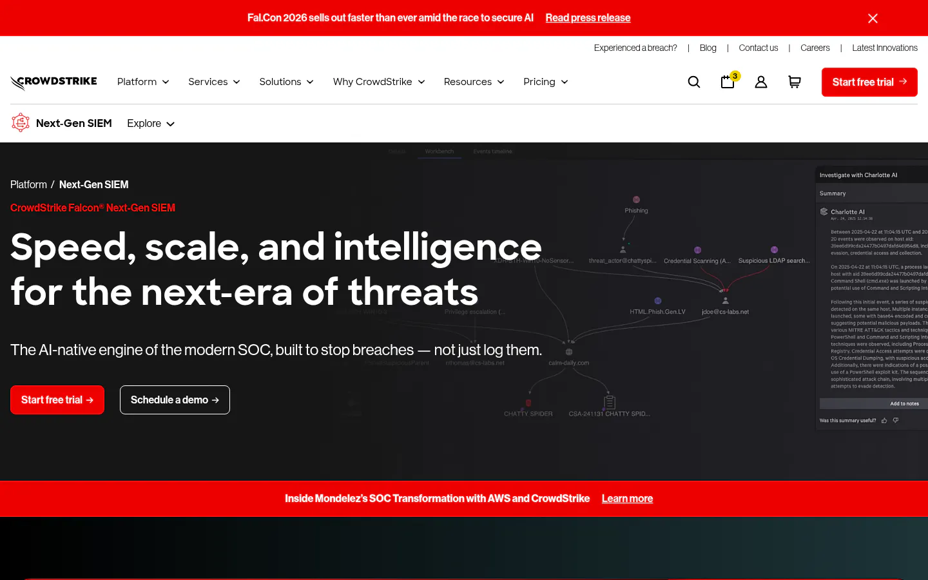
Task: Select the Workbench tab in the background
Action: [440, 151]
